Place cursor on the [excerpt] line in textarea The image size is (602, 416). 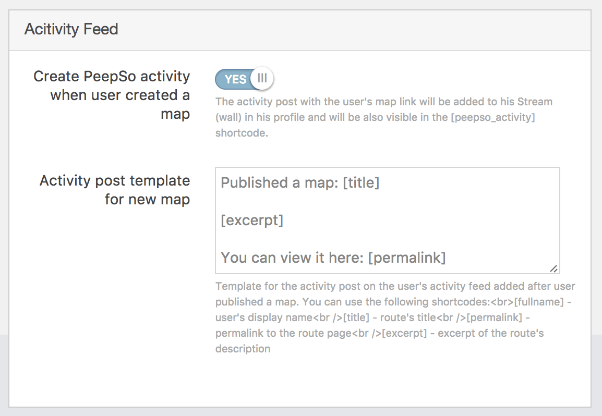point(252,221)
